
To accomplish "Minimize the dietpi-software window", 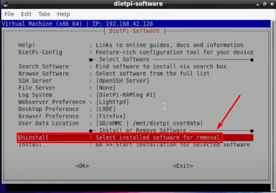I will pos(258,4).
